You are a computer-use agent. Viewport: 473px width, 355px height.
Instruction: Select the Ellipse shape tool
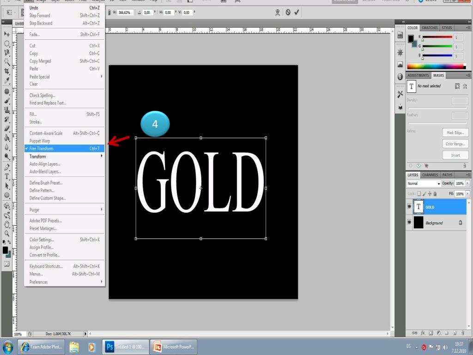pos(6,196)
